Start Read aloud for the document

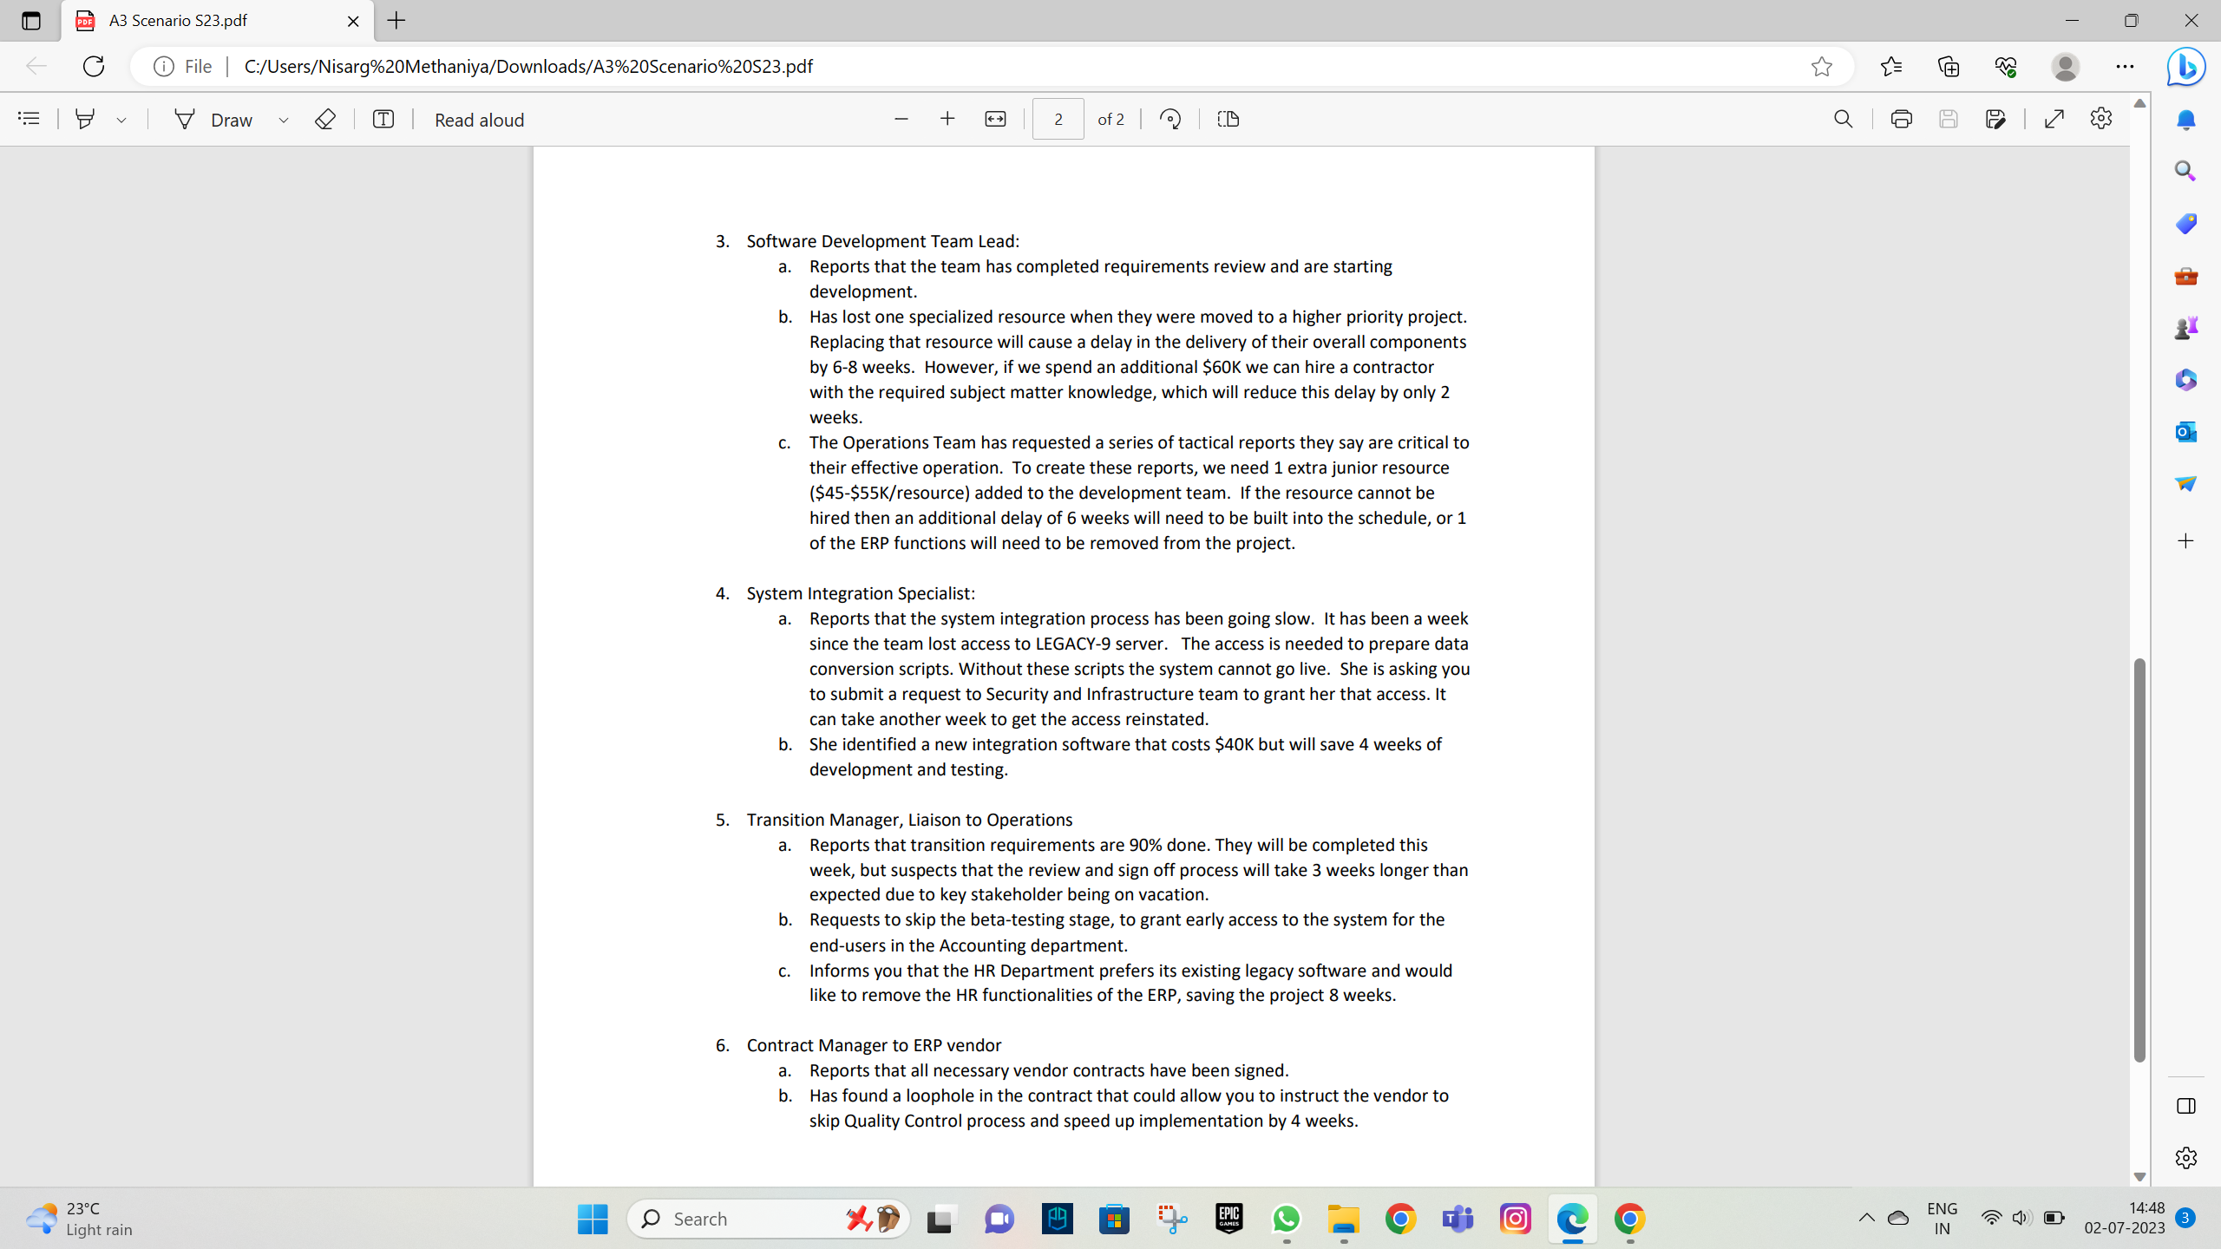pyautogui.click(x=479, y=120)
